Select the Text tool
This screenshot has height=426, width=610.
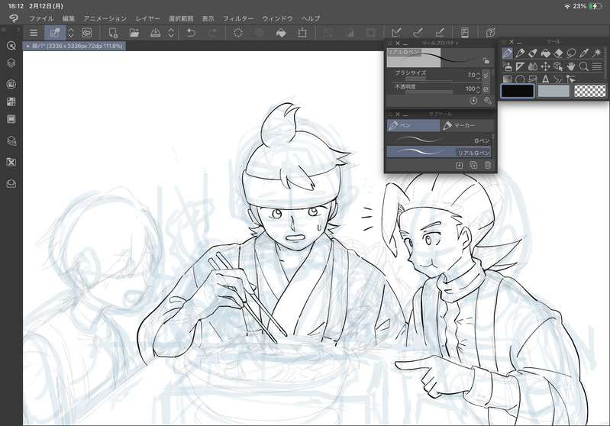coord(545,79)
